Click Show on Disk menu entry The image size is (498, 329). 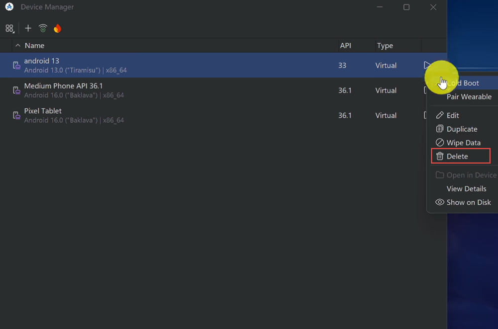click(x=468, y=202)
